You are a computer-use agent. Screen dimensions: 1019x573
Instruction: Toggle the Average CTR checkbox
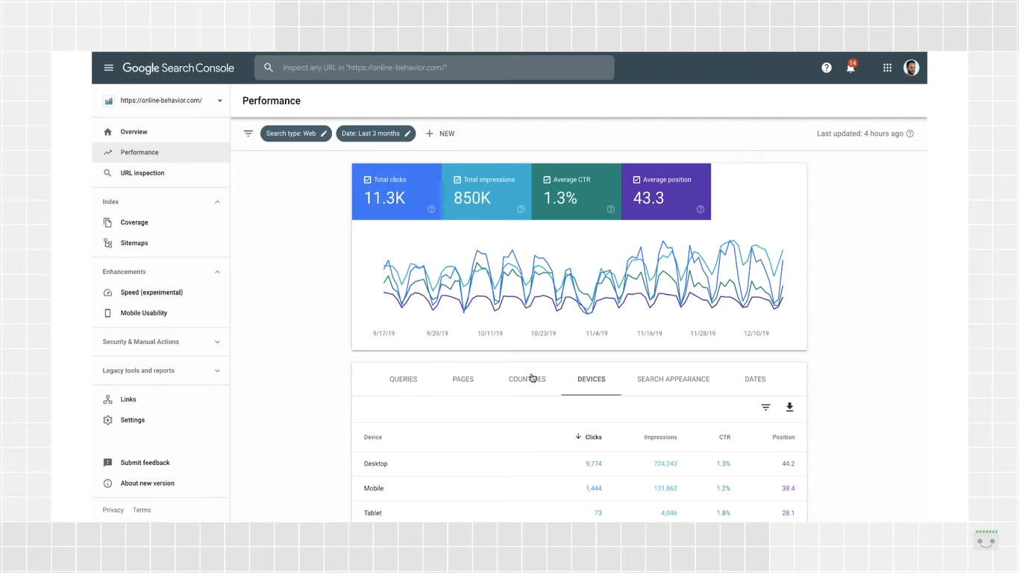coord(547,180)
